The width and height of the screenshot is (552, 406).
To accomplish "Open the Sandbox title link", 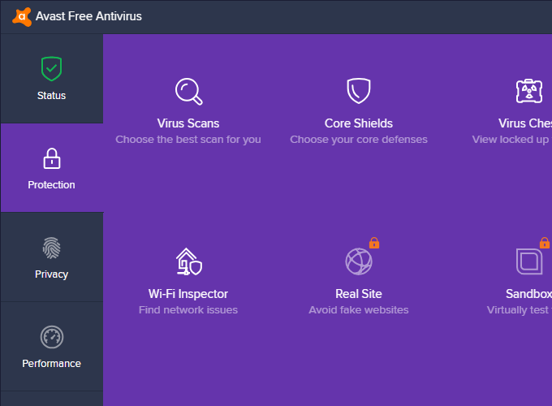I will click(x=528, y=294).
